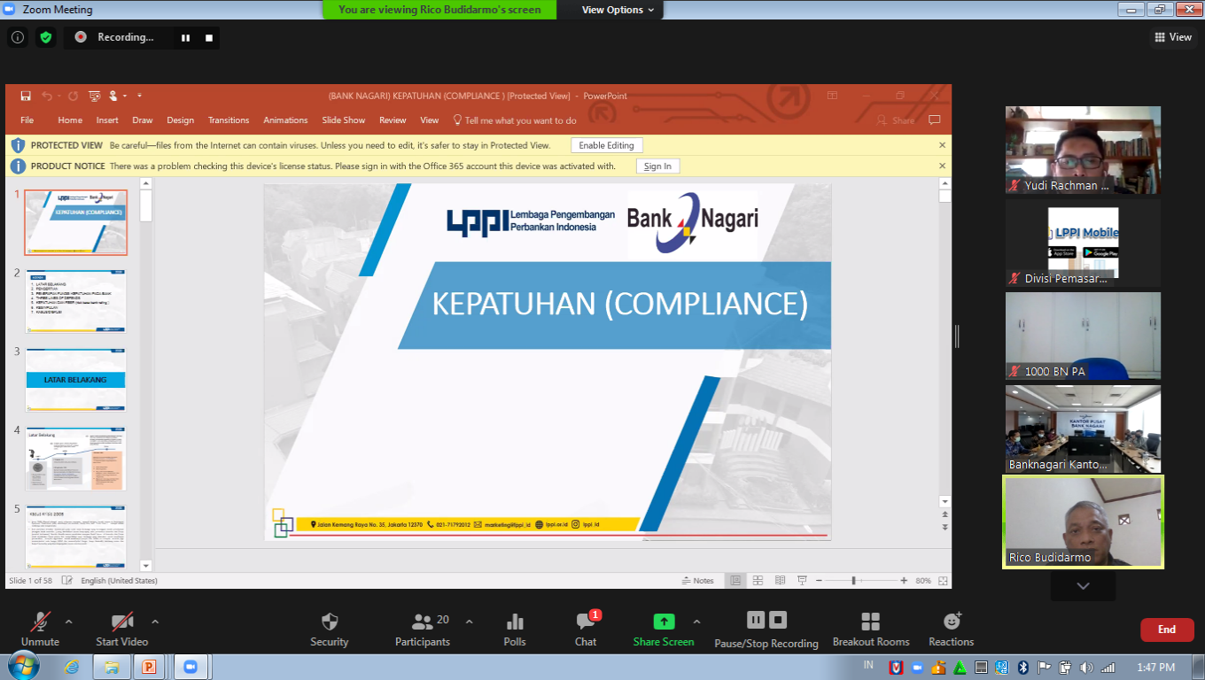Stop the recording from the top indicator

209,37
